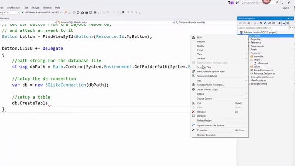This screenshot has height=166, width=295.
Task: Toggle Preview Selected Items button
Action: [x=283, y=23]
